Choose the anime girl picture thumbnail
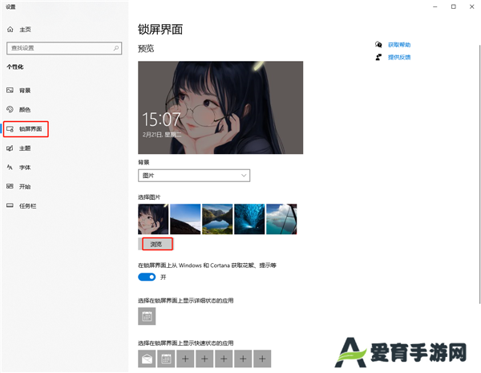 153,219
